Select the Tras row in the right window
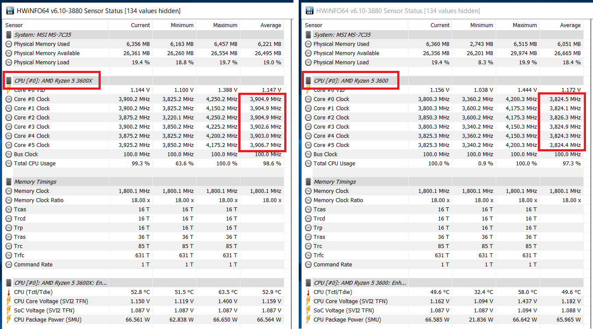The width and height of the screenshot is (593, 329). [x=443, y=237]
